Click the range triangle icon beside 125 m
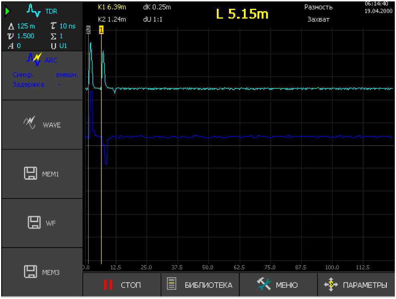 click(x=11, y=26)
